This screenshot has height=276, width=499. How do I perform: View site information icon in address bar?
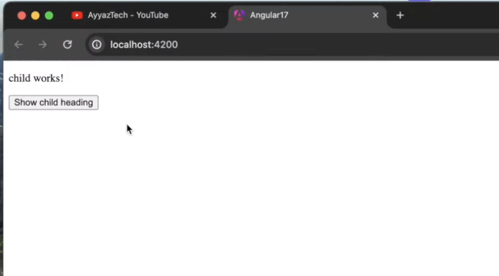click(x=97, y=45)
